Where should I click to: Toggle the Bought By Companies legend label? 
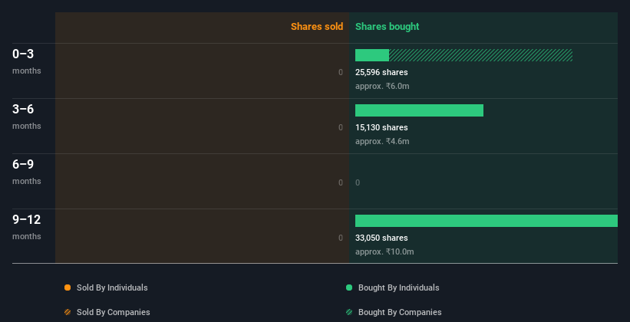point(400,312)
